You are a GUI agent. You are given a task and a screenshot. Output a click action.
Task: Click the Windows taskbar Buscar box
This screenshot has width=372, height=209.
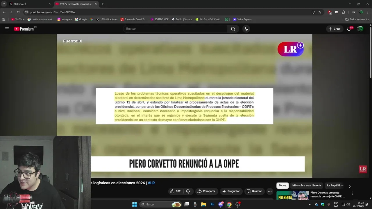pyautogui.click(x=161, y=204)
